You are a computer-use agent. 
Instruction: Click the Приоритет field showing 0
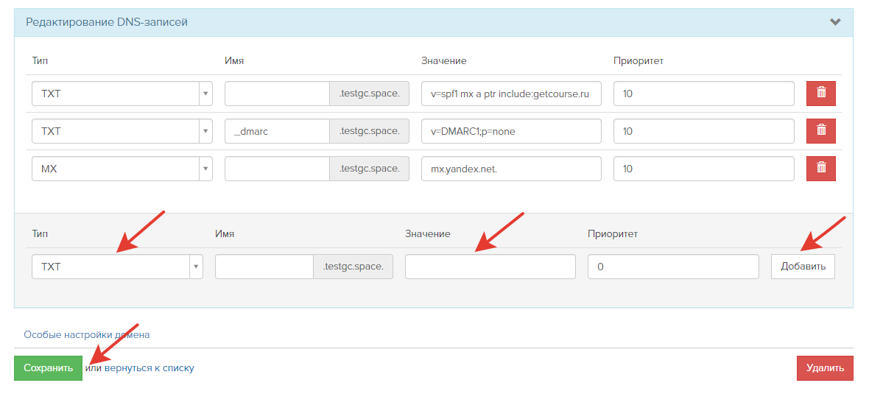pos(673,267)
